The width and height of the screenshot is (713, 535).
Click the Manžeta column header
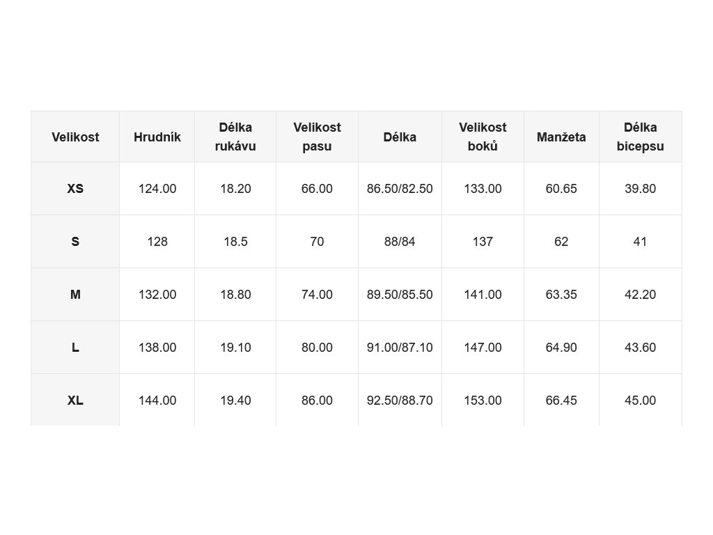click(561, 137)
